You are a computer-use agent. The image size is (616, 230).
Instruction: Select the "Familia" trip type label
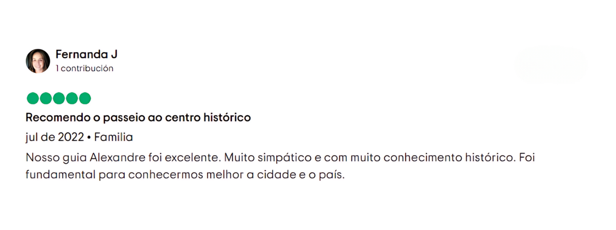click(x=113, y=137)
